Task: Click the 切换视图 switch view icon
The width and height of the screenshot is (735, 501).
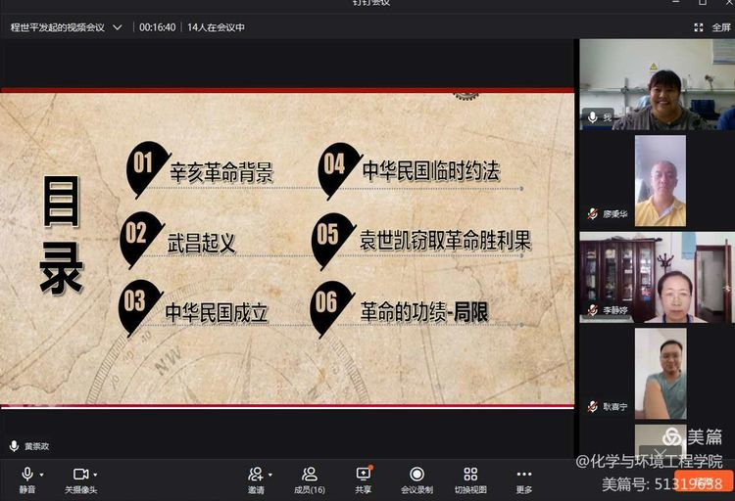Action: [x=470, y=478]
